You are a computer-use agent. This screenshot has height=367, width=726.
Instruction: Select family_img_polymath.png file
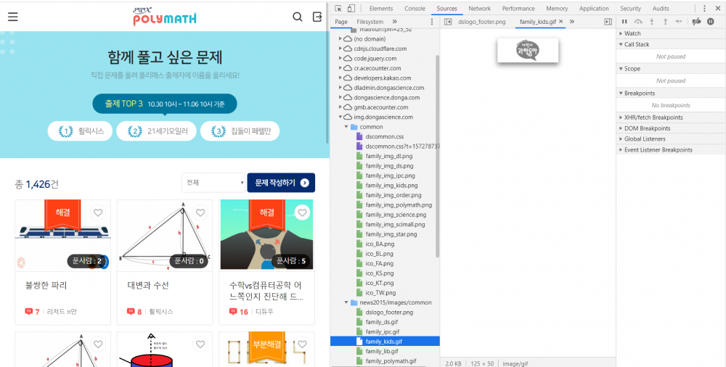(x=398, y=205)
